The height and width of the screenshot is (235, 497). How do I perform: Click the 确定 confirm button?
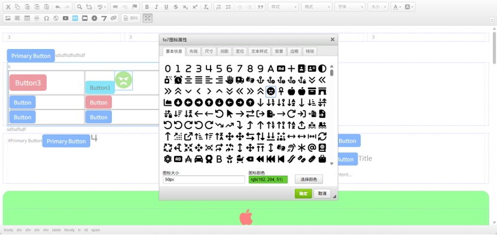(x=303, y=194)
